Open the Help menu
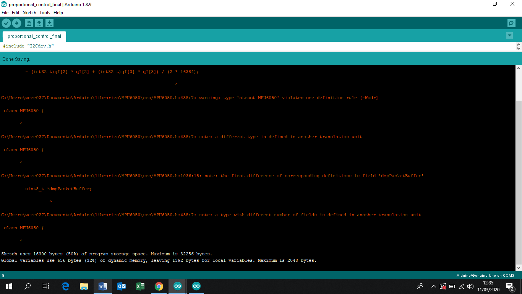The image size is (522, 294). (58, 13)
